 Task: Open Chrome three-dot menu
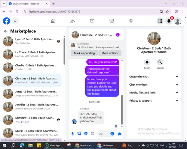183,12
